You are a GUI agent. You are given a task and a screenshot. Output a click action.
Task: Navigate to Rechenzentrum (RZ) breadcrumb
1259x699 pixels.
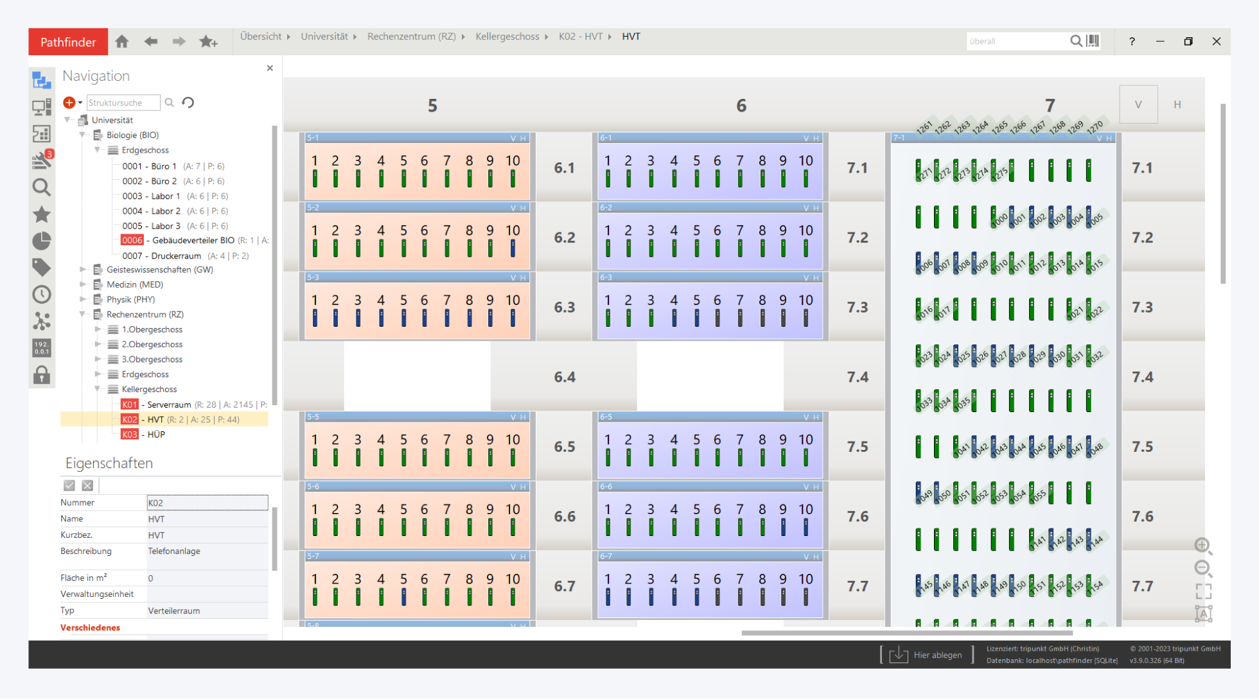[x=411, y=37]
